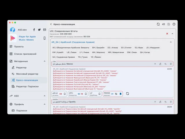Click translate icon in Title field
This screenshot has width=185, height=139.
(x=171, y=64)
